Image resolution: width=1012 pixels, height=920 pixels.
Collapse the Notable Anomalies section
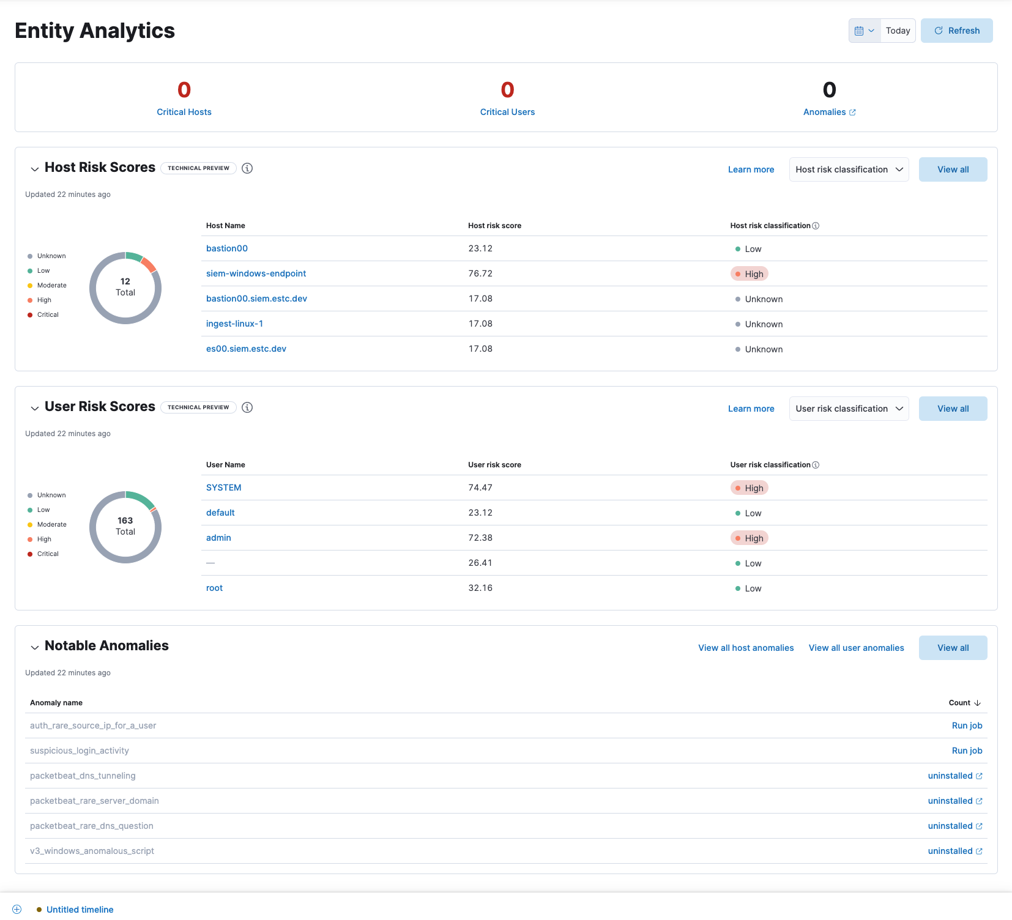point(35,647)
